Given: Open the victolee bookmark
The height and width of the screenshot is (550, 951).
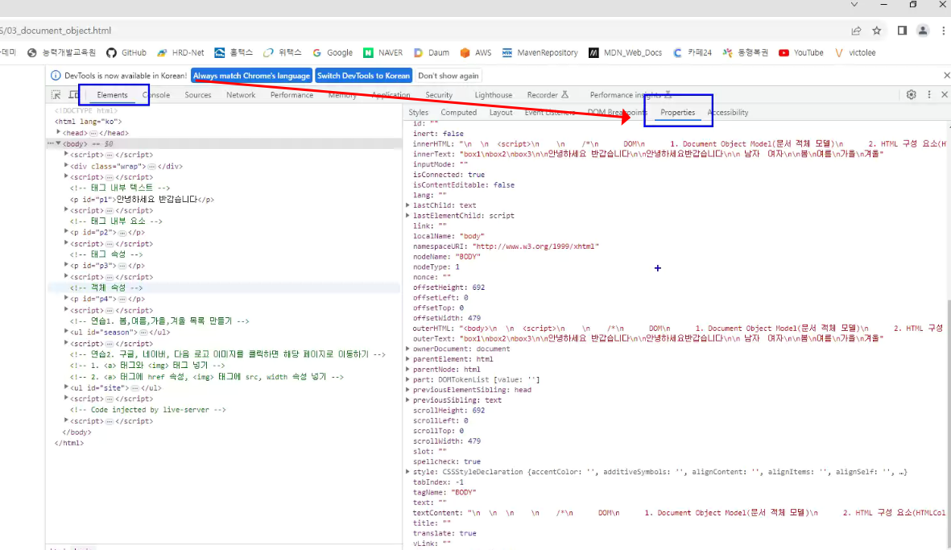Looking at the screenshot, I should [x=855, y=53].
